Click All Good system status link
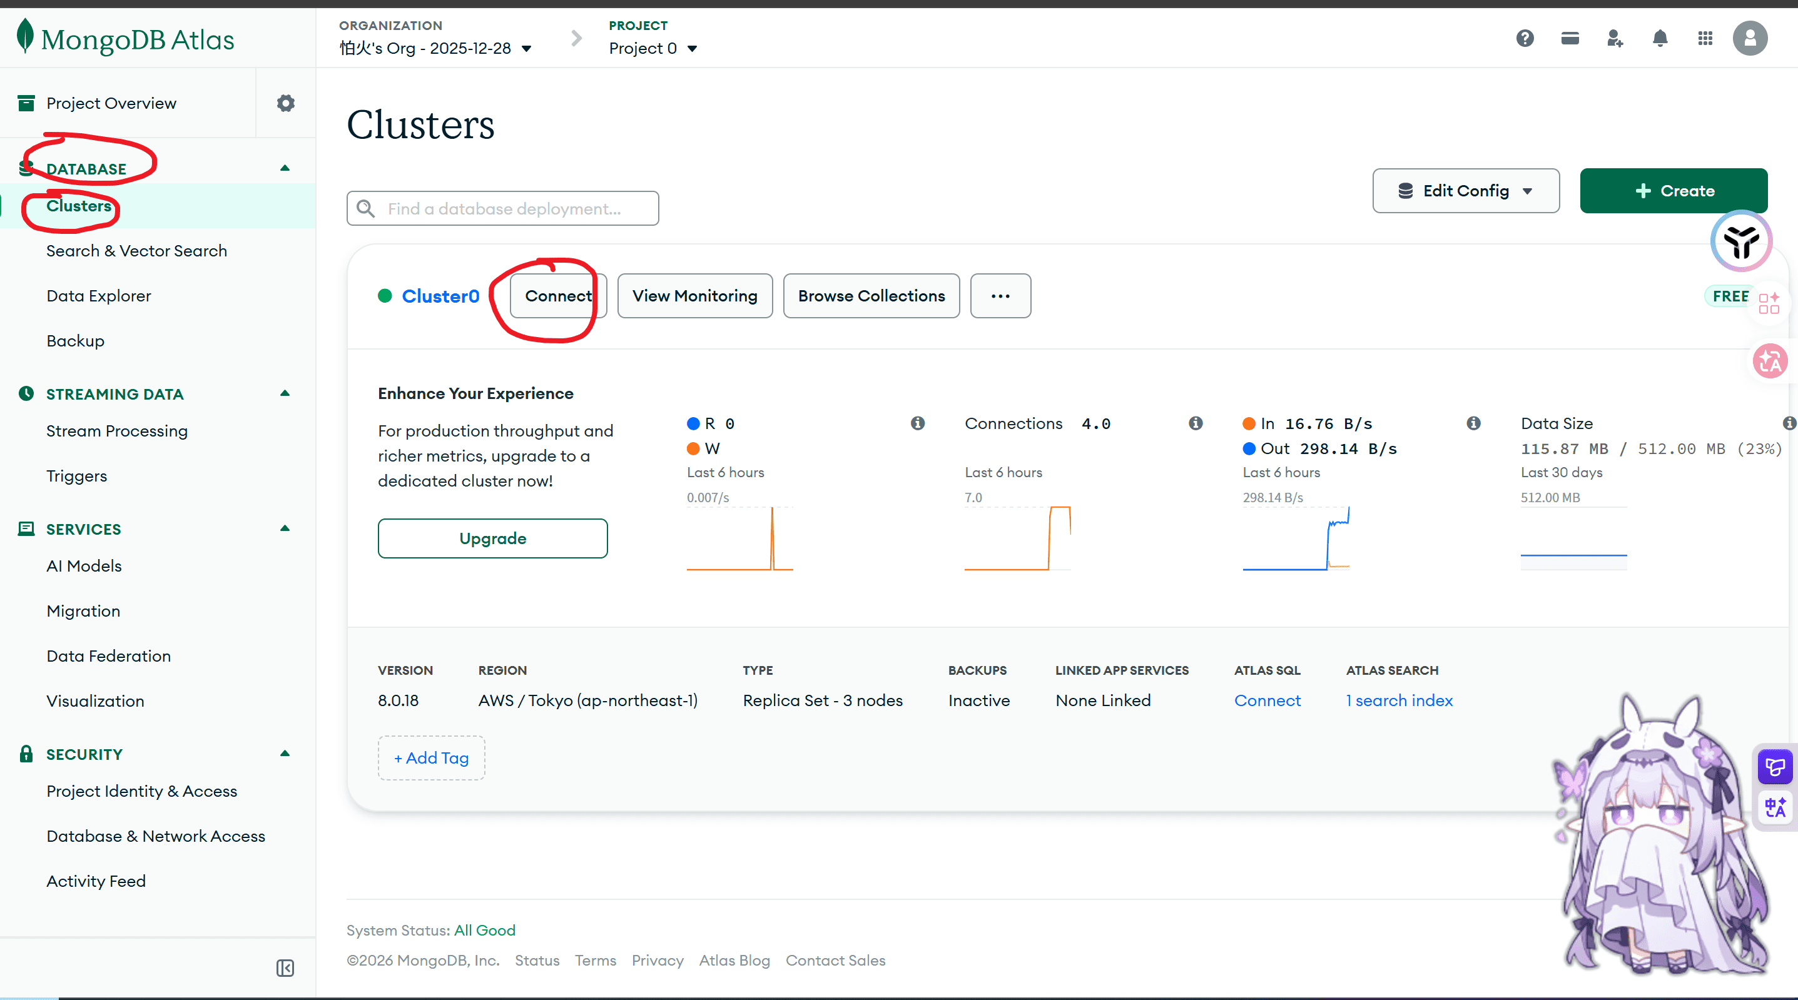 click(x=484, y=930)
